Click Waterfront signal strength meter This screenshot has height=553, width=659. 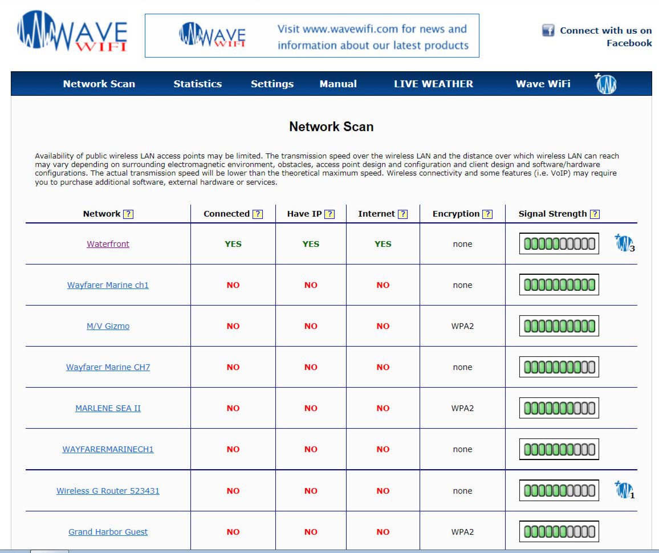click(559, 243)
